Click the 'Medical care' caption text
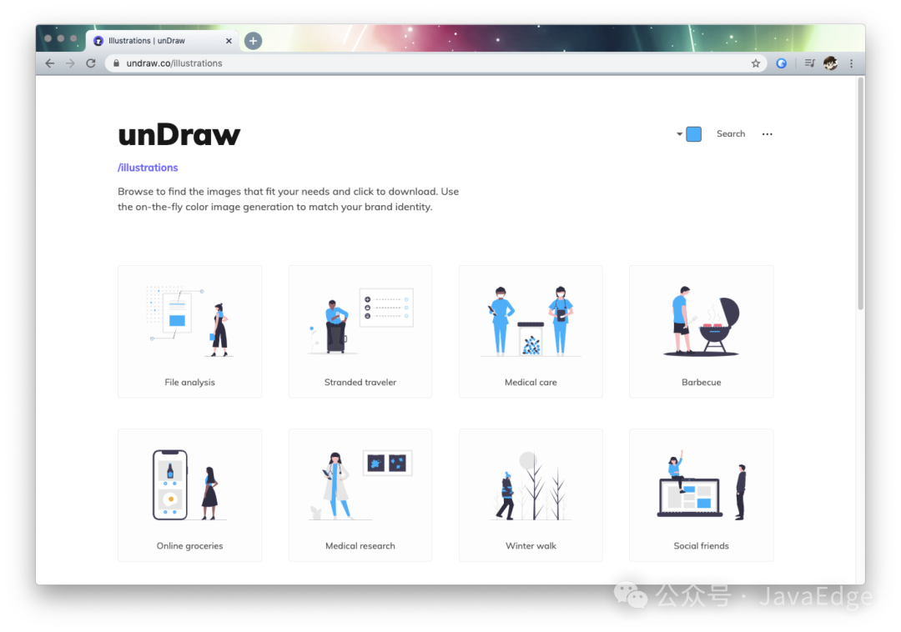Screen dimensions: 901x632 [x=531, y=383]
